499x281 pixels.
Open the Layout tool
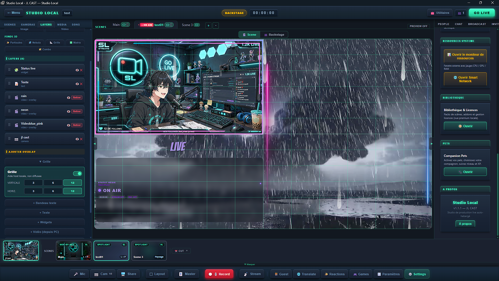coord(157,274)
